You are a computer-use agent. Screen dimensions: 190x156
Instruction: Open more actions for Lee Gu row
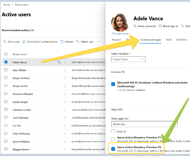click(65, 126)
